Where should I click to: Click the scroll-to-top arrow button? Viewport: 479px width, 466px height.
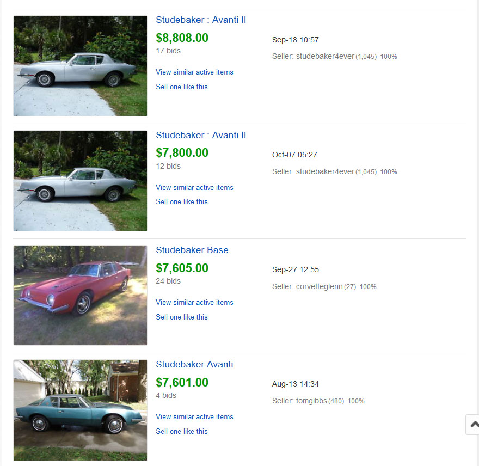473,425
